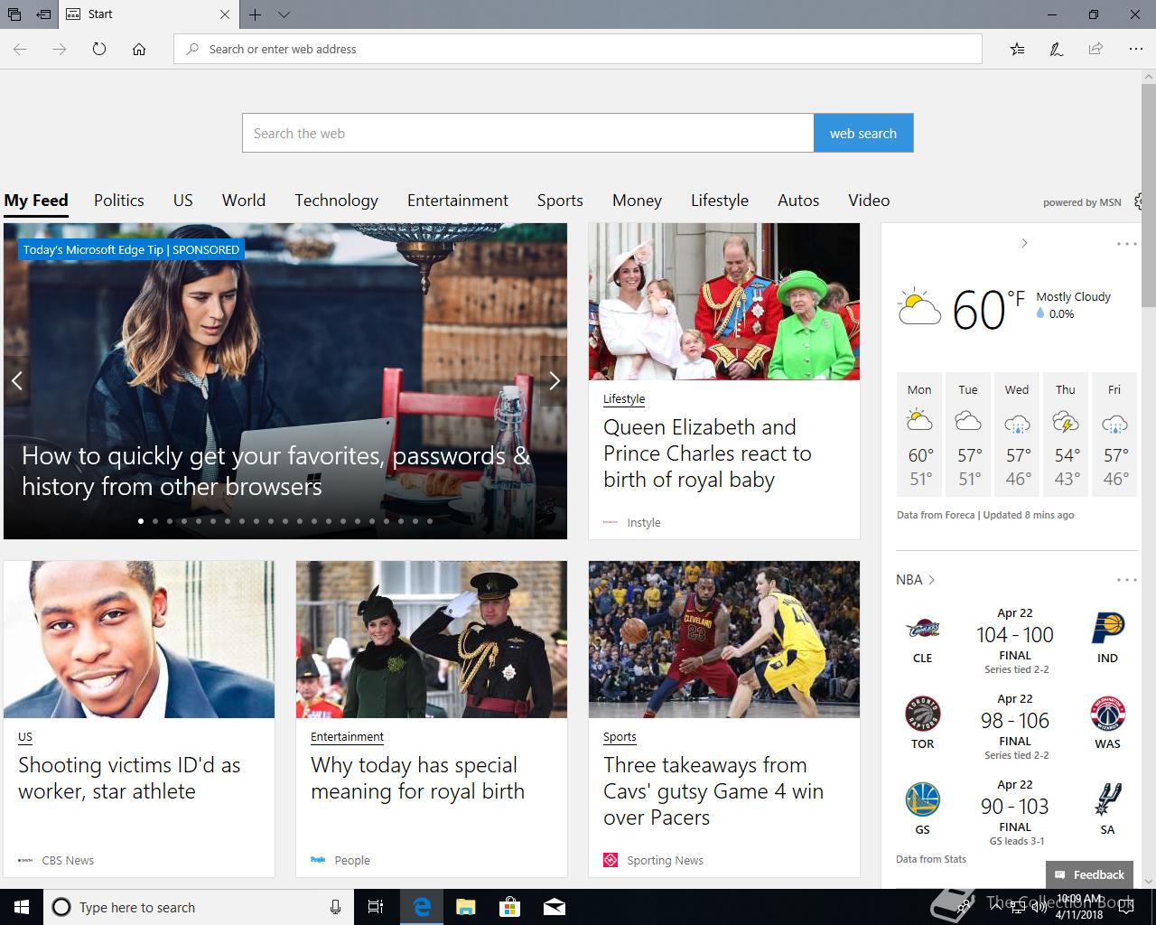Open the Video tab

point(869,201)
